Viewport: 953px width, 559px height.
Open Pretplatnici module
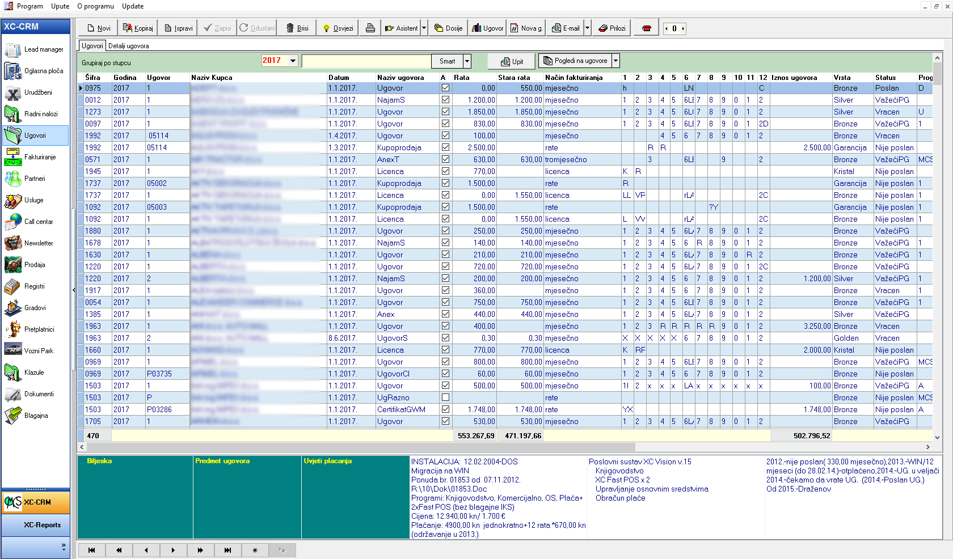[35, 329]
